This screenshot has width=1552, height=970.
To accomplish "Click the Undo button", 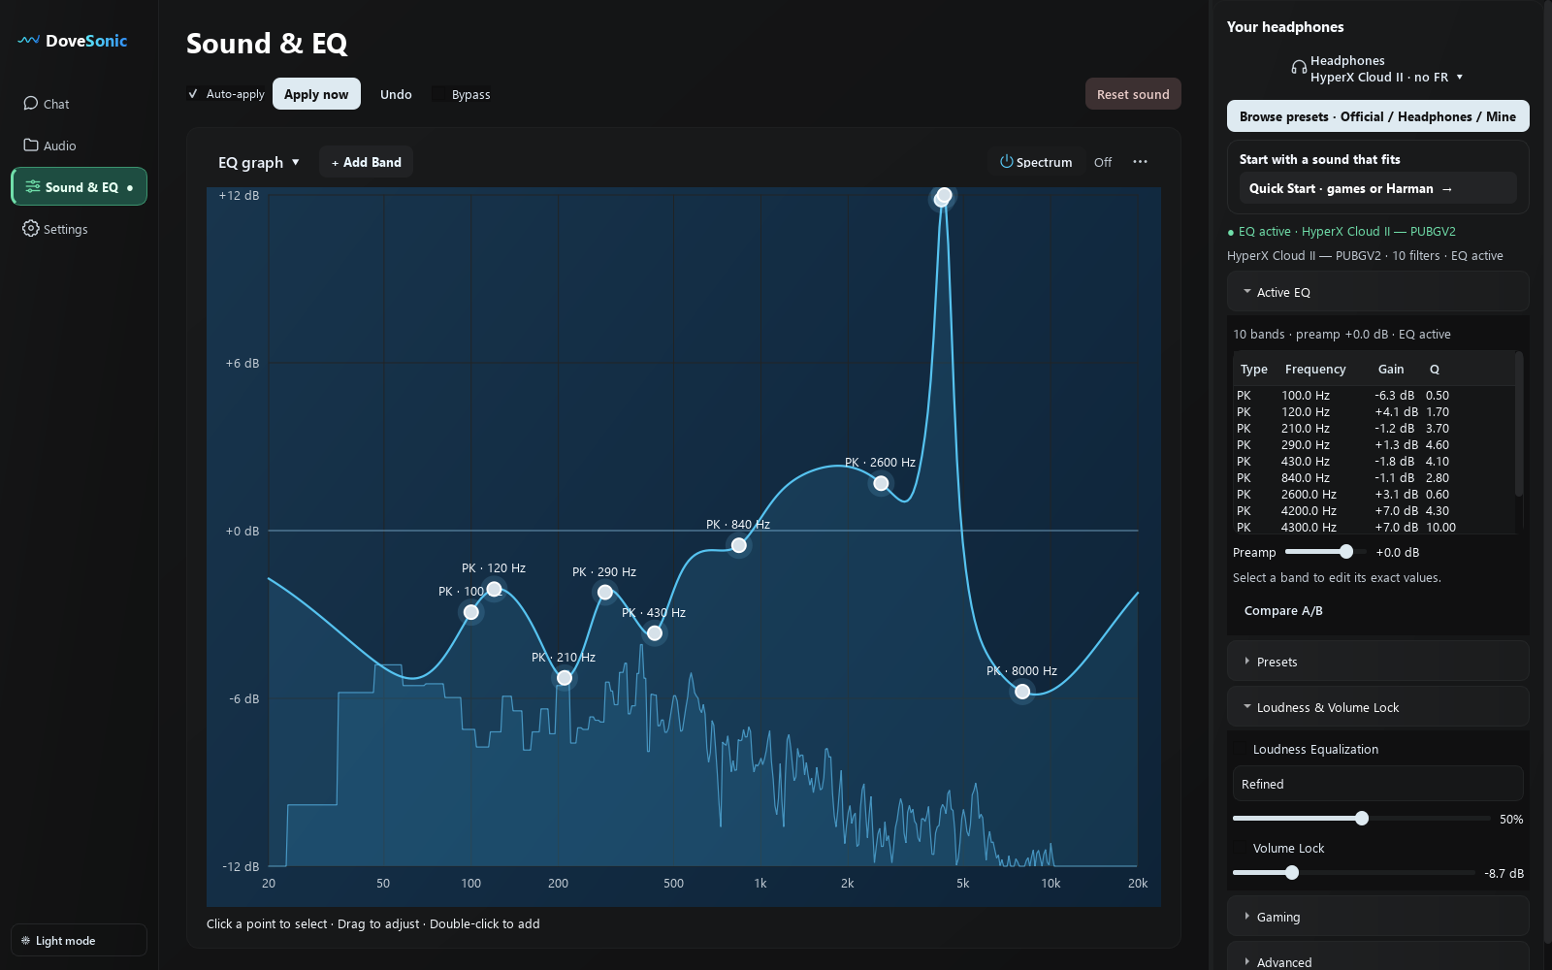I will point(396,94).
